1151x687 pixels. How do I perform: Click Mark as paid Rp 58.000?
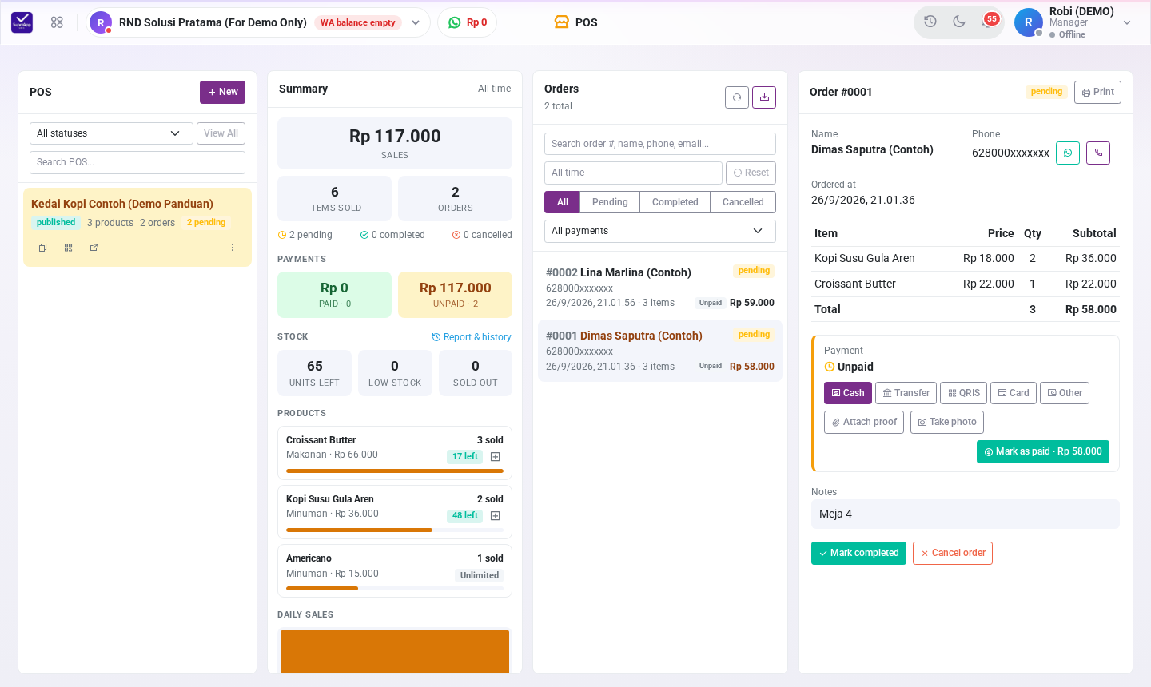[x=1043, y=451]
